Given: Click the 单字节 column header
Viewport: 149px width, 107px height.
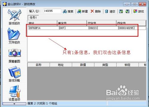Looking at the screenshot, I should pyautogui.click(x=72, y=23).
